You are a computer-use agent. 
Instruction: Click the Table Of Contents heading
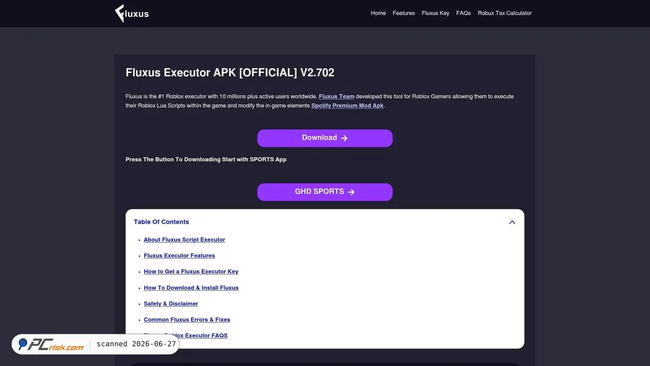click(x=161, y=222)
